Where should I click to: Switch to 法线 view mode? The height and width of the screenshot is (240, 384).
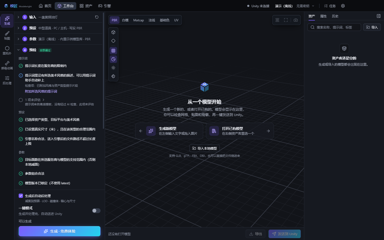tap(152, 20)
